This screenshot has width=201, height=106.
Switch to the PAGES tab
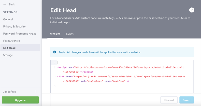(x=70, y=34)
